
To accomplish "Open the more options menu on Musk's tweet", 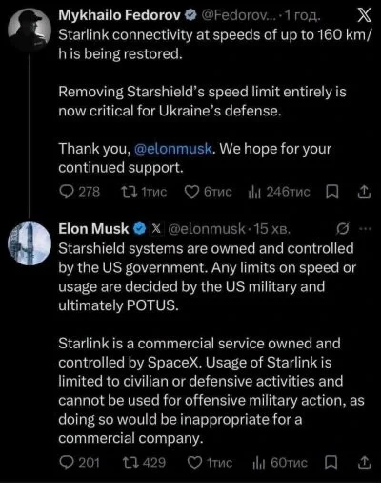I will coord(365,228).
